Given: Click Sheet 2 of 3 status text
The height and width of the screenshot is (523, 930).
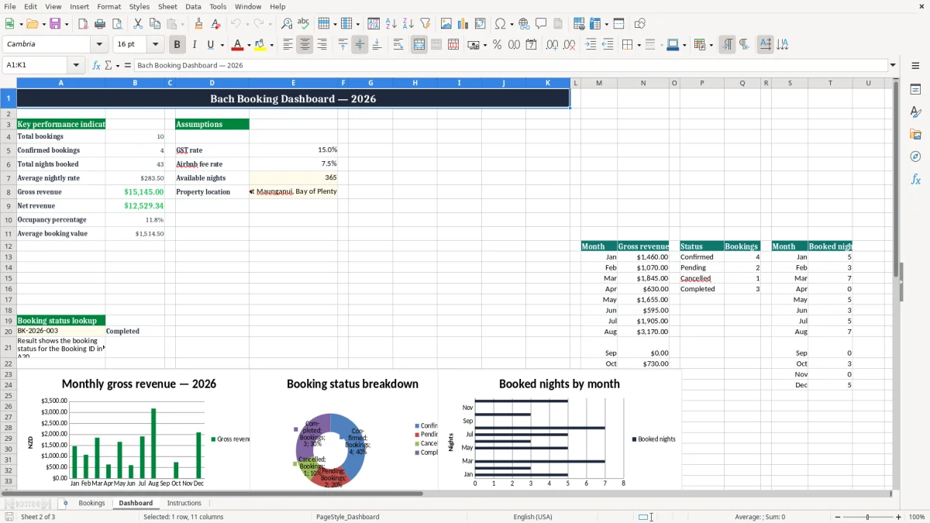Looking at the screenshot, I should pos(38,517).
